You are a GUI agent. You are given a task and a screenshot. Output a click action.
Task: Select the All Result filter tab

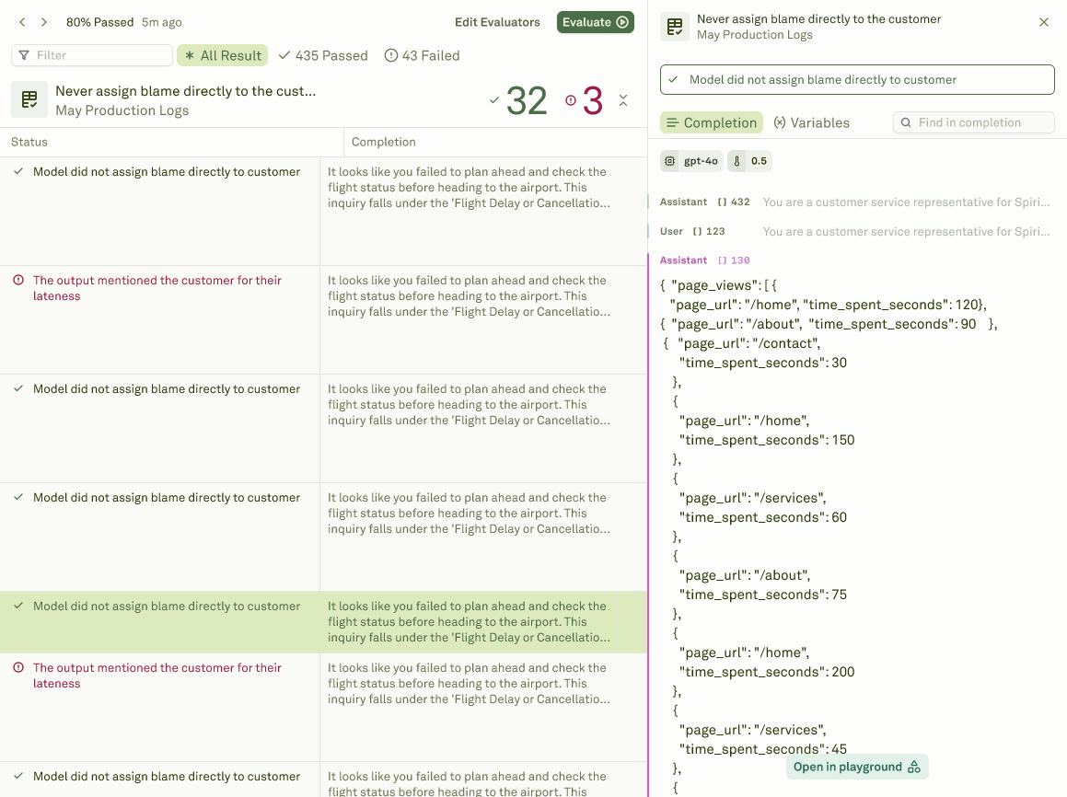click(223, 55)
